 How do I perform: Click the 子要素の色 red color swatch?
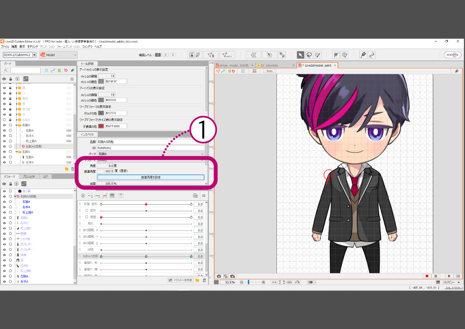coord(101,126)
